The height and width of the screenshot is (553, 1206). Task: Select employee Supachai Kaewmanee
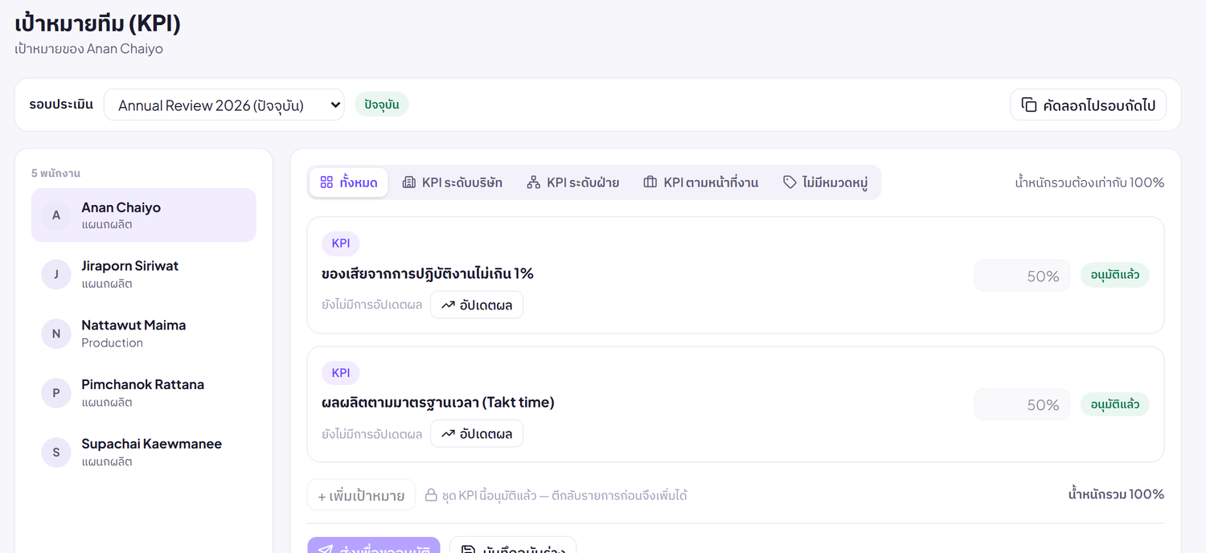(x=144, y=453)
